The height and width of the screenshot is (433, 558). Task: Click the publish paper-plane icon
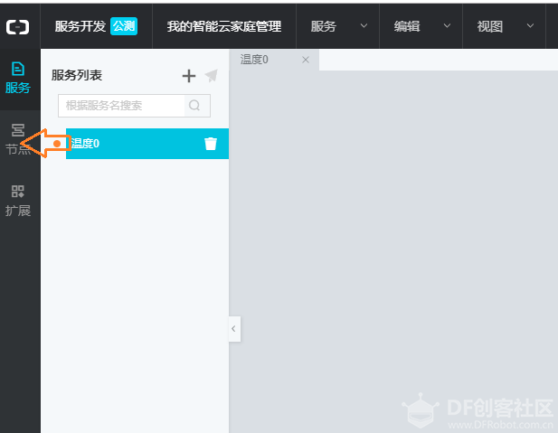click(x=212, y=75)
